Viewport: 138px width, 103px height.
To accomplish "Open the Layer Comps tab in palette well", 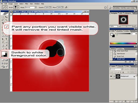I will click(130, 8).
